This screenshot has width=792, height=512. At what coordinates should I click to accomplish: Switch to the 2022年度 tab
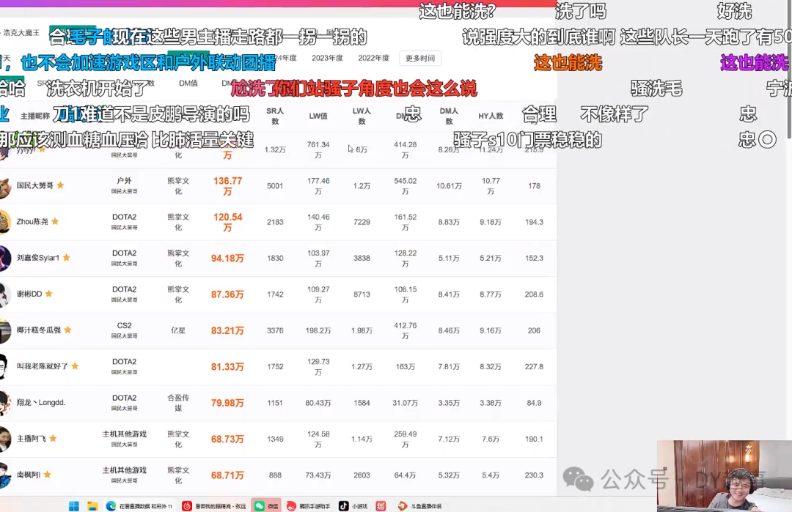click(374, 58)
